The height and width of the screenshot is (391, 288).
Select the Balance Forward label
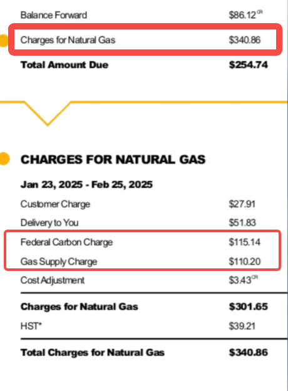point(54,15)
